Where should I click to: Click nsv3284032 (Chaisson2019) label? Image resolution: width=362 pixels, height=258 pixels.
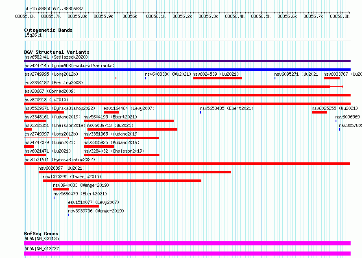(x=114, y=151)
